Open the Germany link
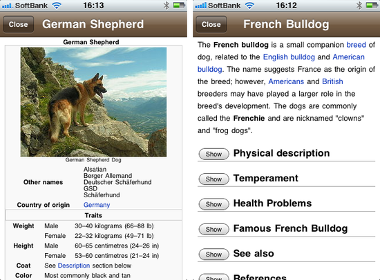The height and width of the screenshot is (280, 380). tap(97, 205)
